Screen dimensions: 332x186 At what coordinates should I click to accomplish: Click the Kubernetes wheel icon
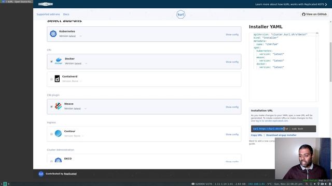point(53,34)
